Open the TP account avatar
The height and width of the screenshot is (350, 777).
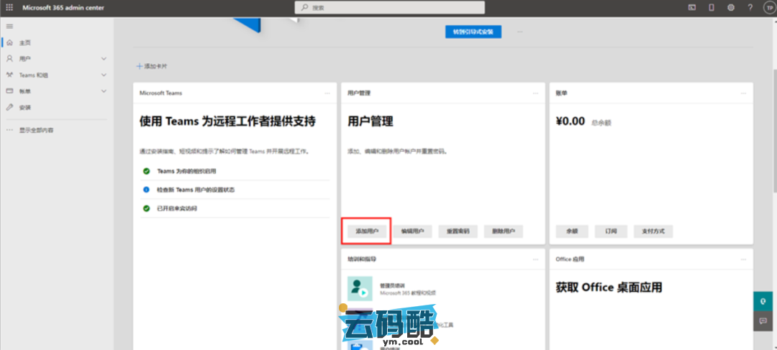click(767, 7)
